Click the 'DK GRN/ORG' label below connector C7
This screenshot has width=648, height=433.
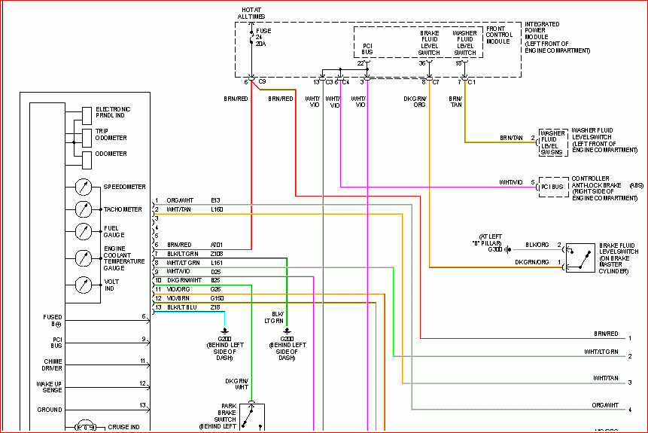[x=415, y=102]
